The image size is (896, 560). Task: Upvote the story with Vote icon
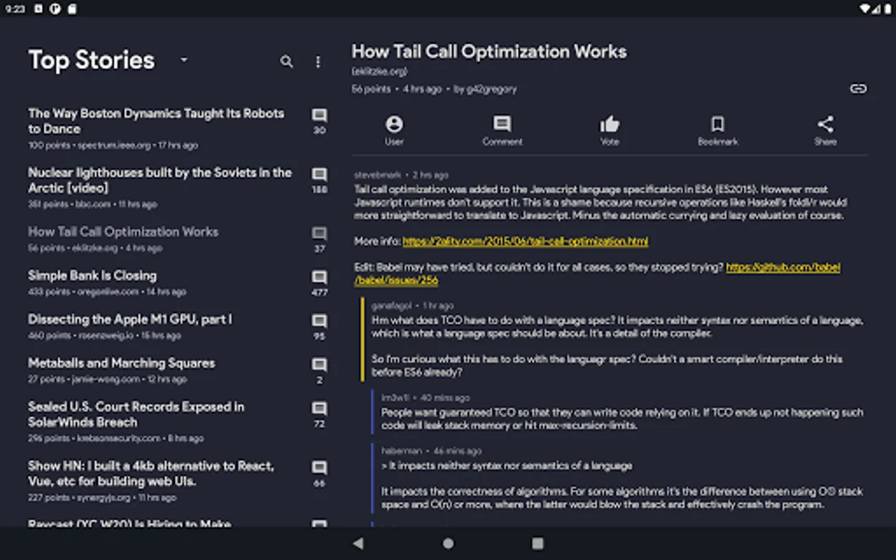point(610,130)
